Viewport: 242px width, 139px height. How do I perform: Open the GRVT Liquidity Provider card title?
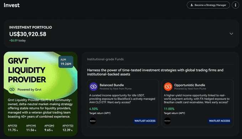pyautogui.click(x=27, y=70)
